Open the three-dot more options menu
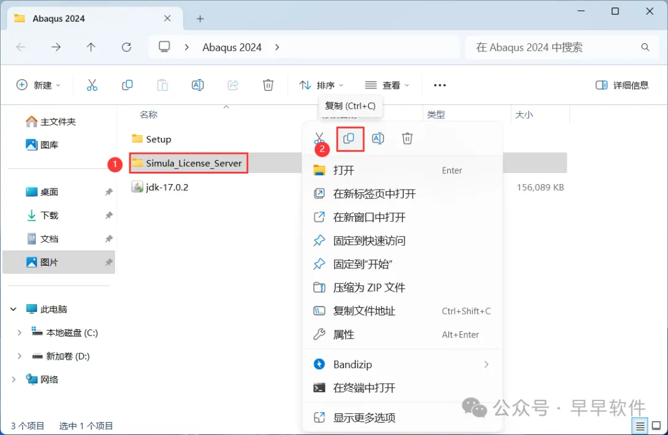Screen dimensions: 668x435 click(440, 85)
